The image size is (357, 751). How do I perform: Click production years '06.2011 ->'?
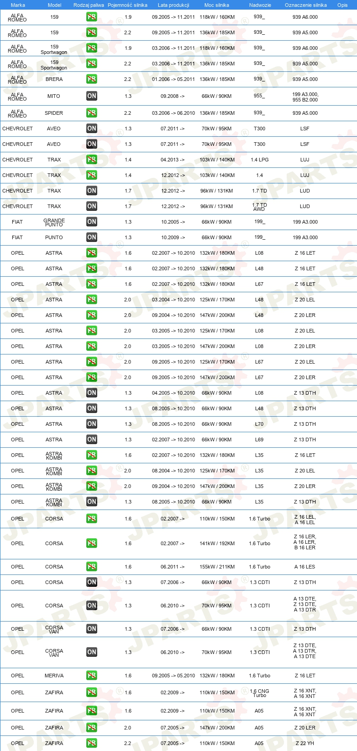point(173,567)
